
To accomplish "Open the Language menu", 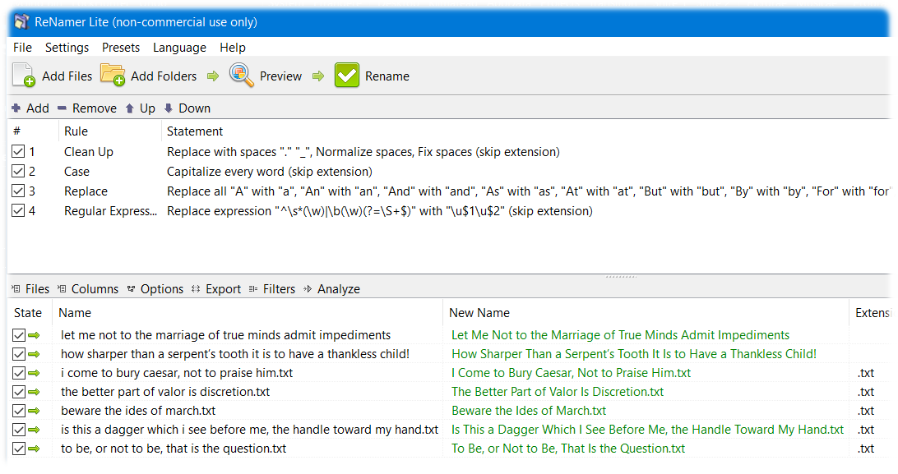I will [179, 48].
